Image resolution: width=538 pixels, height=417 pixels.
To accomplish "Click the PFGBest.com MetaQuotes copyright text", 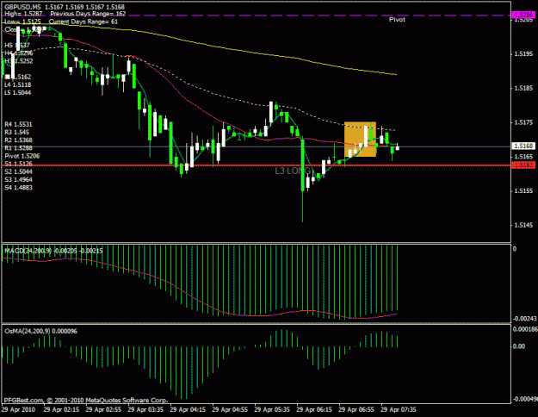I will click(x=86, y=400).
